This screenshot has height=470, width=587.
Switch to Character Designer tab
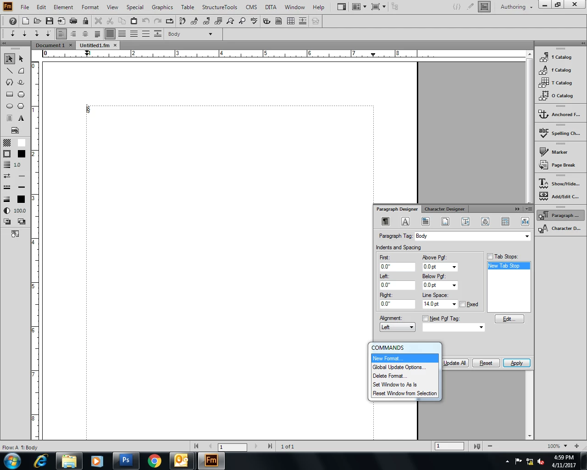coord(444,209)
